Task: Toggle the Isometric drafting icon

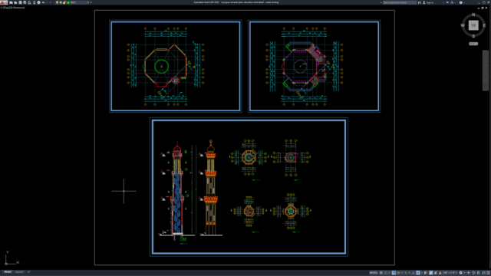Action: [x=406, y=273]
